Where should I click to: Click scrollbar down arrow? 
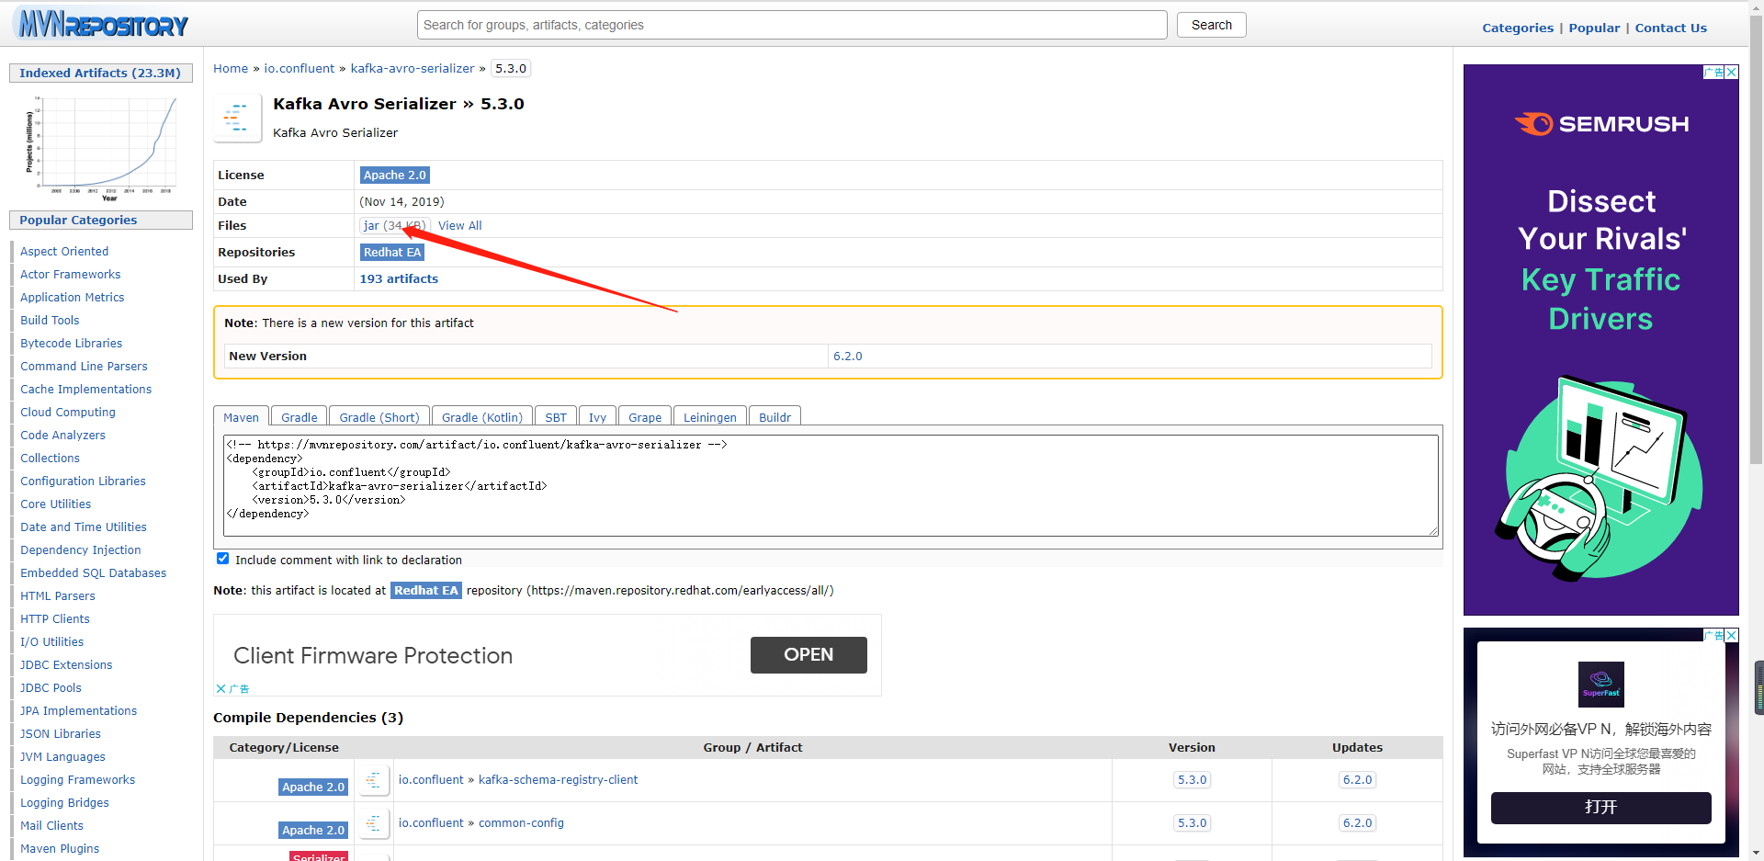(1756, 853)
